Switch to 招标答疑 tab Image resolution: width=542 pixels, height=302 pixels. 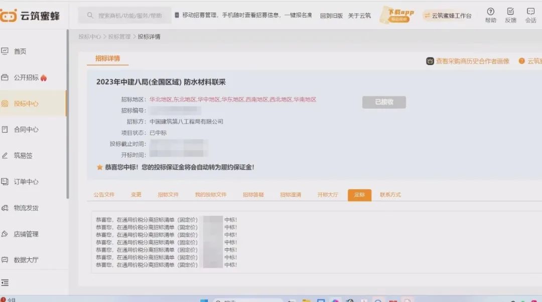click(x=253, y=195)
